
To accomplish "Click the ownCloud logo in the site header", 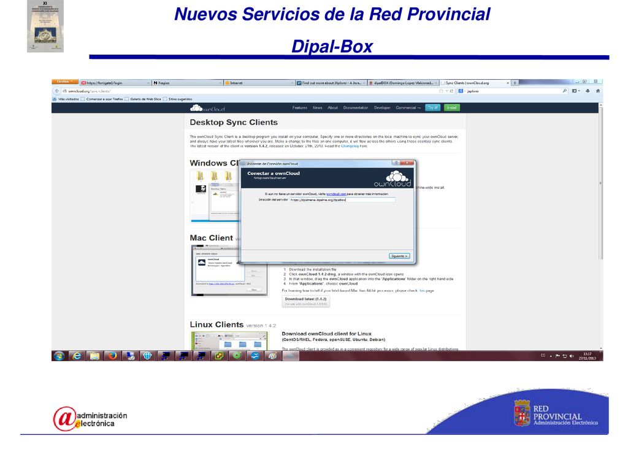I will (207, 108).
